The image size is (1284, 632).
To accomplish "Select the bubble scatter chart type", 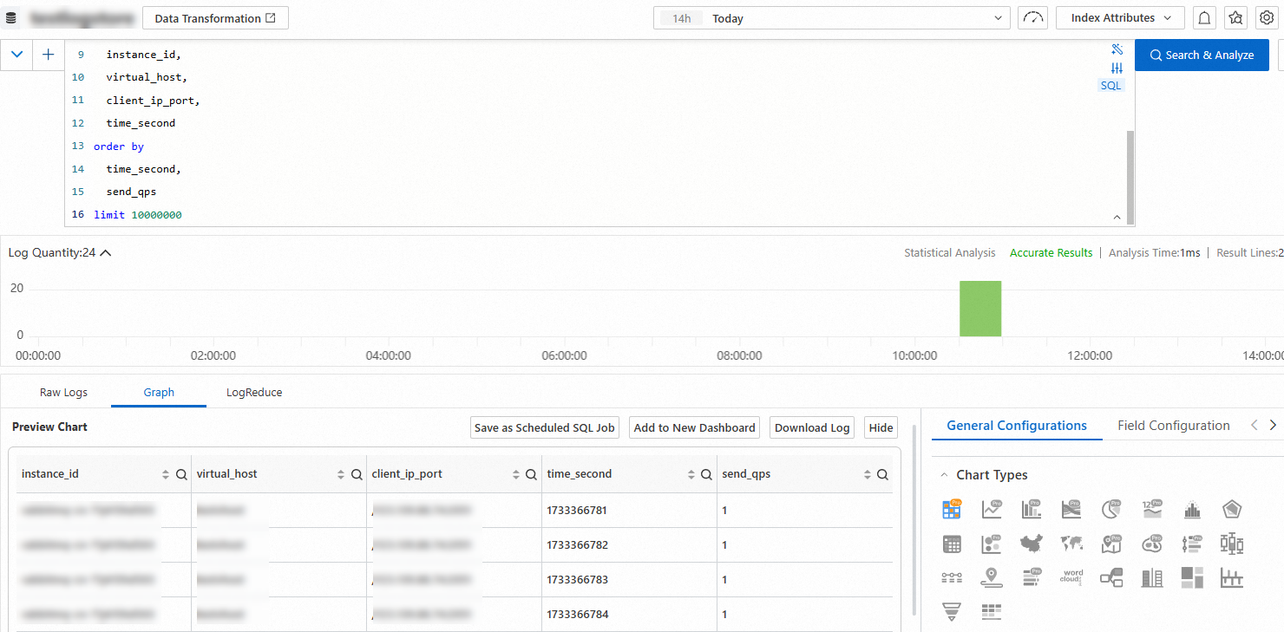I will coord(992,544).
